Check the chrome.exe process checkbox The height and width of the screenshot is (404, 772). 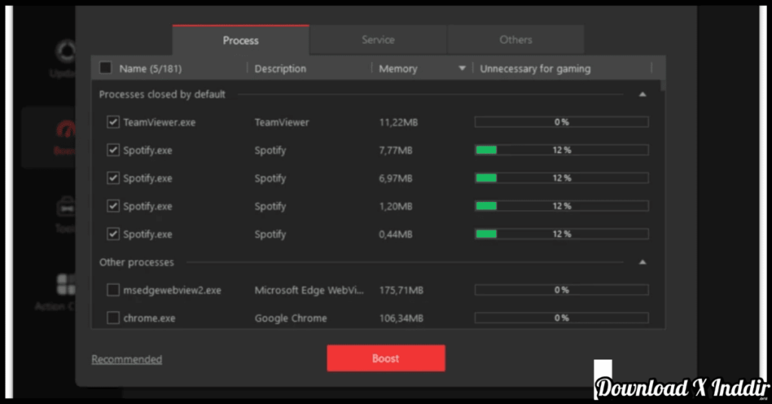pyautogui.click(x=113, y=318)
